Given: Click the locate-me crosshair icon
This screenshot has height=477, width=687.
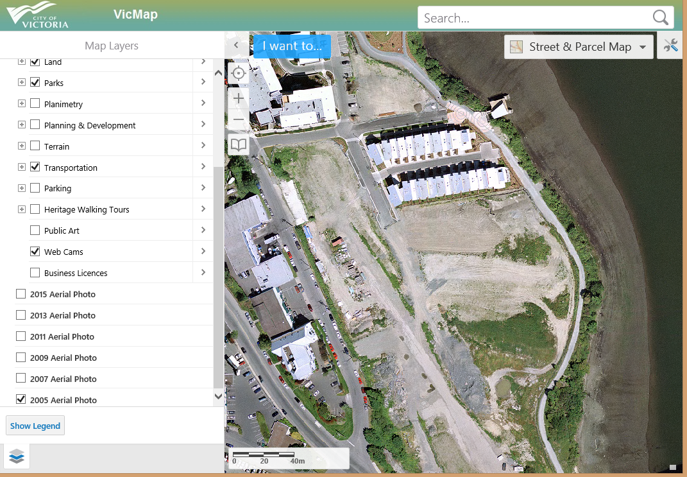Looking at the screenshot, I should tap(239, 73).
